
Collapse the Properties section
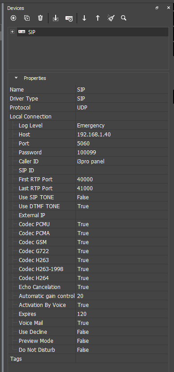[x=16, y=78]
